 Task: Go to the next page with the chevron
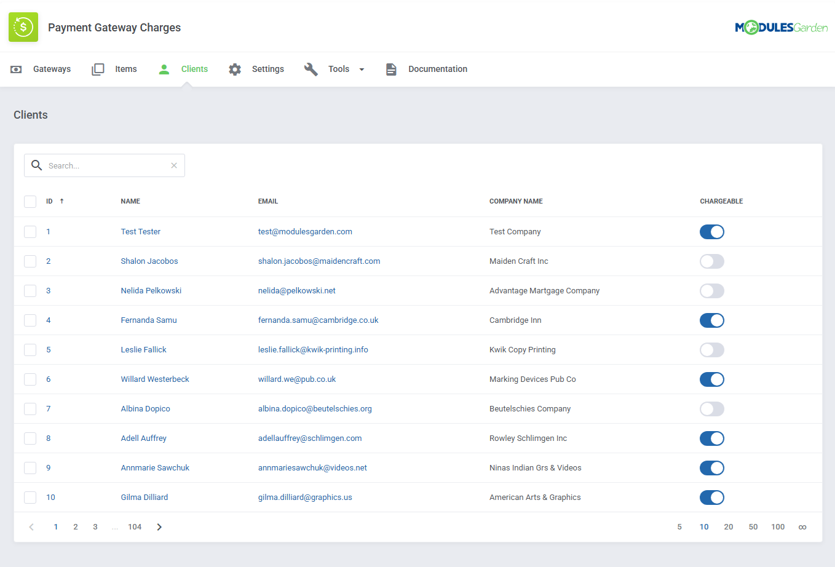click(159, 526)
